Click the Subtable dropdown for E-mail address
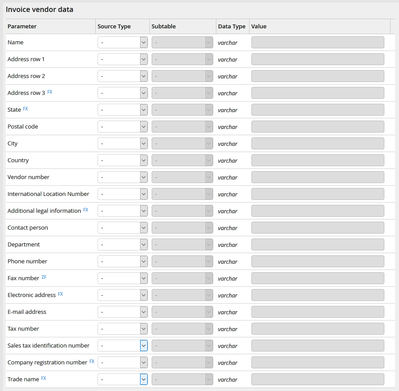The image size is (399, 391). (182, 312)
